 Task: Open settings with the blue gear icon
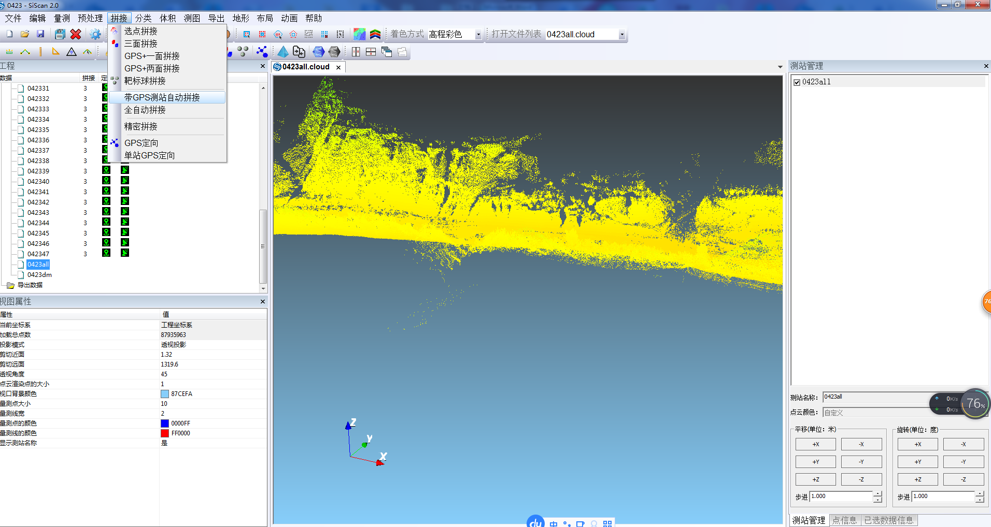coord(95,34)
